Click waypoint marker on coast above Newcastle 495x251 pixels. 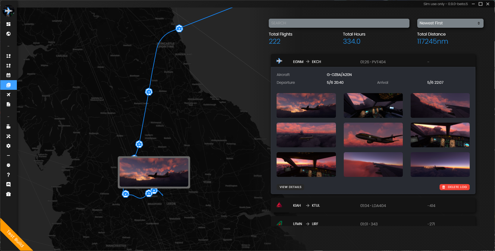coord(179,28)
